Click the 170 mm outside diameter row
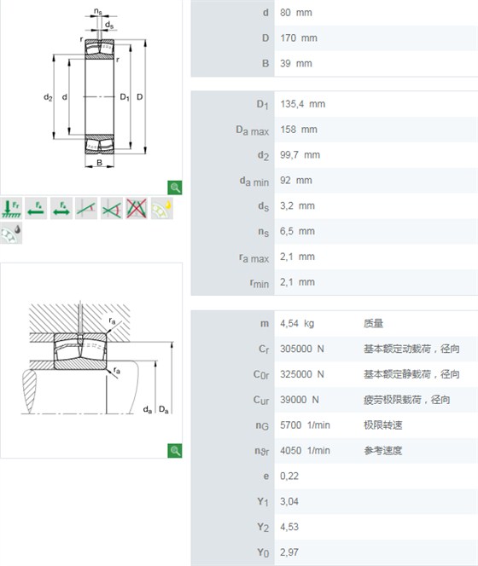Viewport: 478px width, 566px height. coord(335,38)
